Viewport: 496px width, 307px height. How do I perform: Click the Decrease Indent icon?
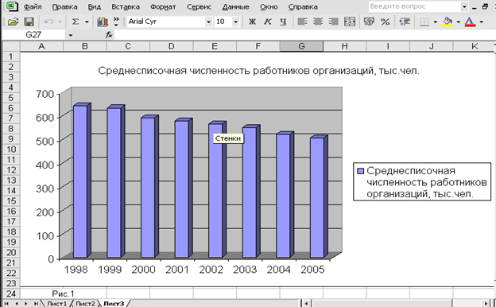405,21
